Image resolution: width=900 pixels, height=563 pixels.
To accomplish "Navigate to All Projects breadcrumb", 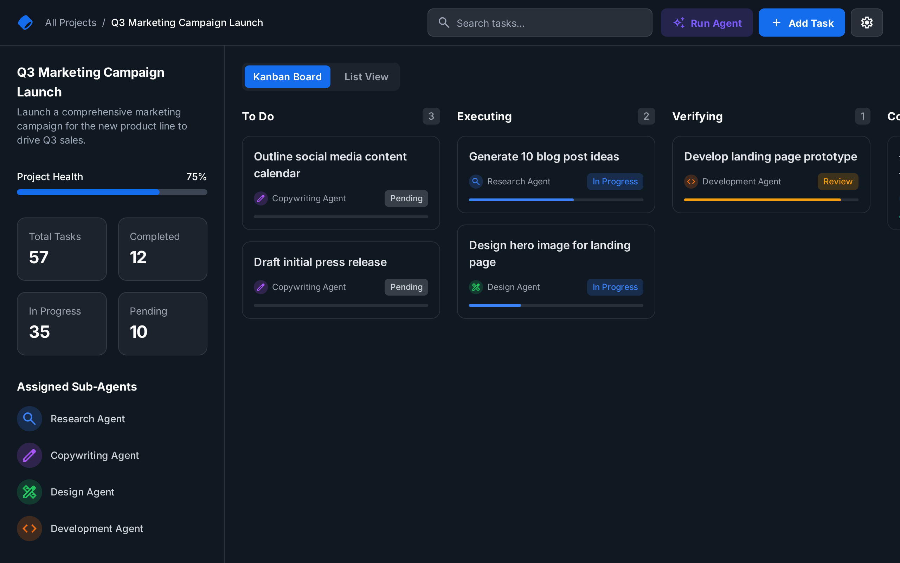I will click(x=70, y=22).
